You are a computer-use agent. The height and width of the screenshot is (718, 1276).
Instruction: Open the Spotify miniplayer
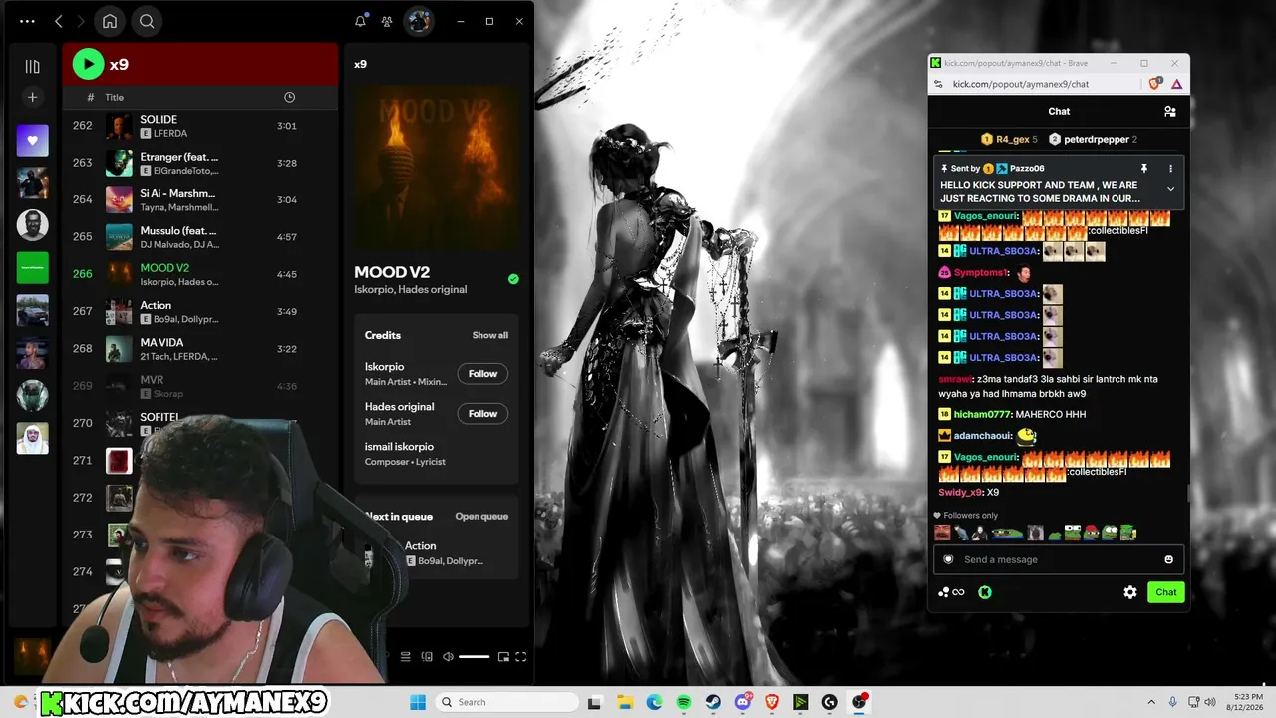click(503, 656)
